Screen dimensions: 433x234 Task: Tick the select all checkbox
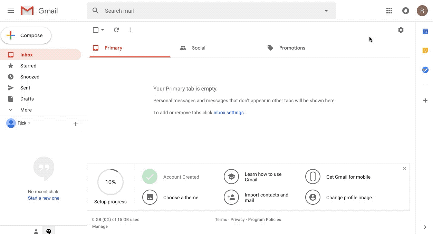tap(96, 30)
